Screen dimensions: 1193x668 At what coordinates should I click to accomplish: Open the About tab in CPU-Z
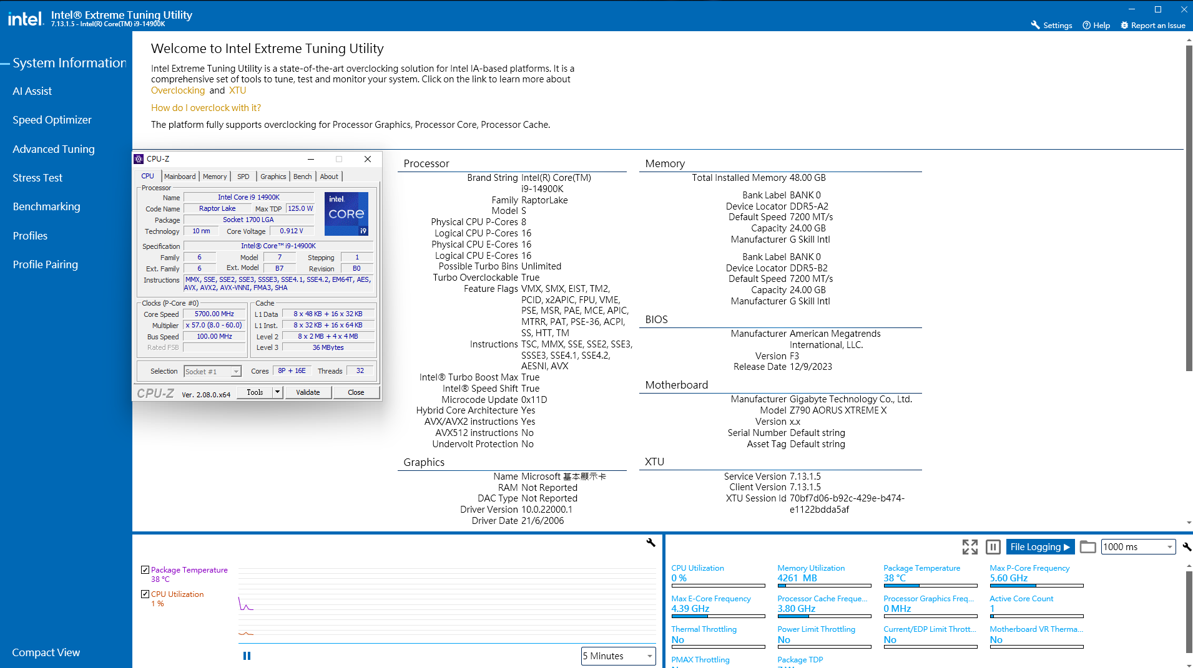pyautogui.click(x=329, y=177)
